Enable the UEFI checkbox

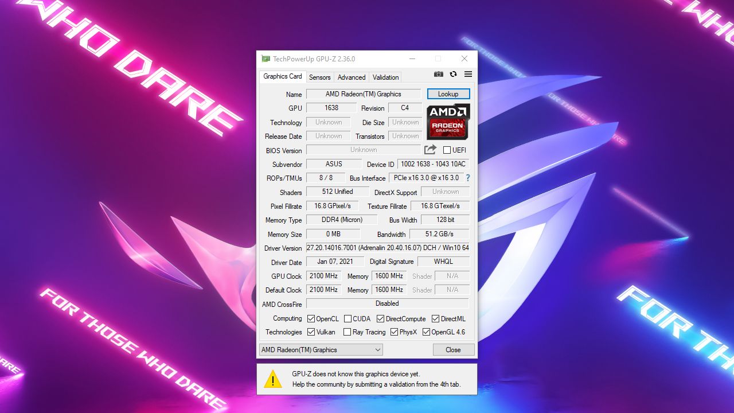(446, 150)
